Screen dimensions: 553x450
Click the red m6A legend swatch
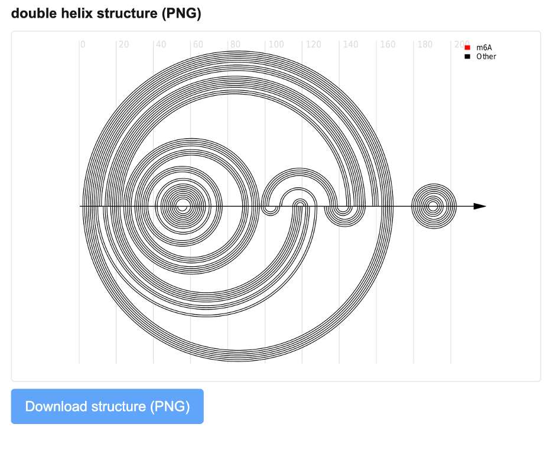coord(467,47)
